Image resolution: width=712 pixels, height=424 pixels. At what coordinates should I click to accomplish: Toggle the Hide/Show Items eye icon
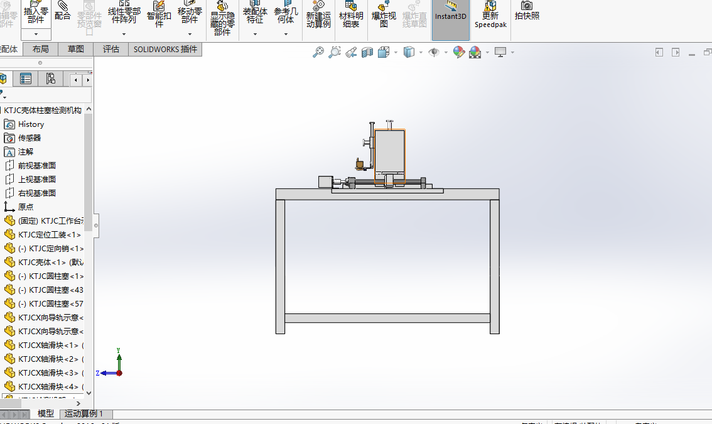(x=434, y=52)
